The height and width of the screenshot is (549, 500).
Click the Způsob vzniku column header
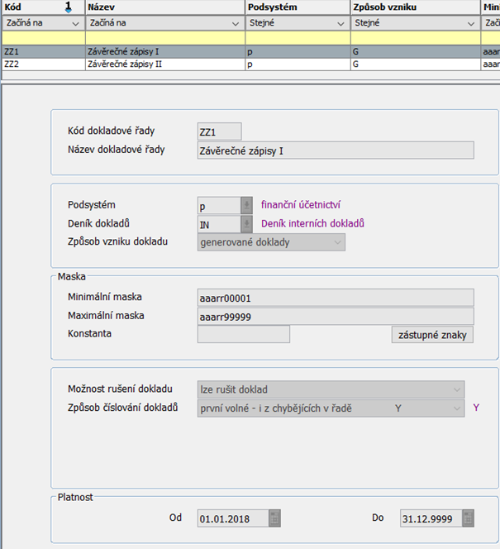click(415, 7)
